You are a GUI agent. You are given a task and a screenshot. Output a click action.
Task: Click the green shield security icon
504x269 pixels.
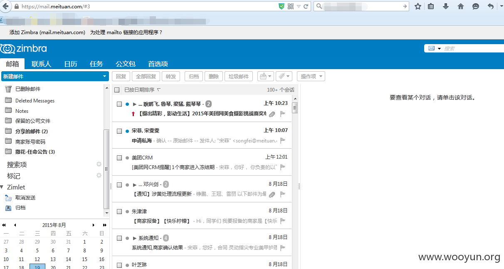click(x=282, y=6)
